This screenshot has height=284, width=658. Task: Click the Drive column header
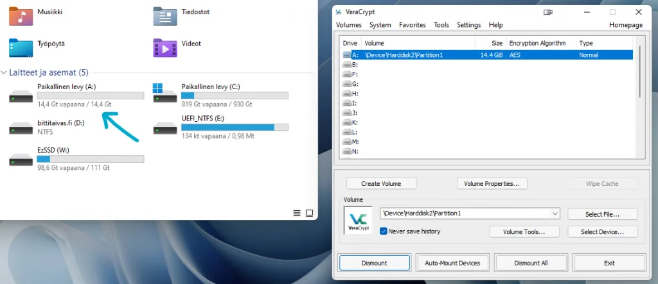[350, 43]
